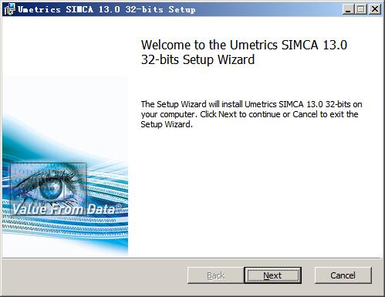Click the installer icon in the title bar
The height and width of the screenshot is (297, 385).
(x=9, y=9)
